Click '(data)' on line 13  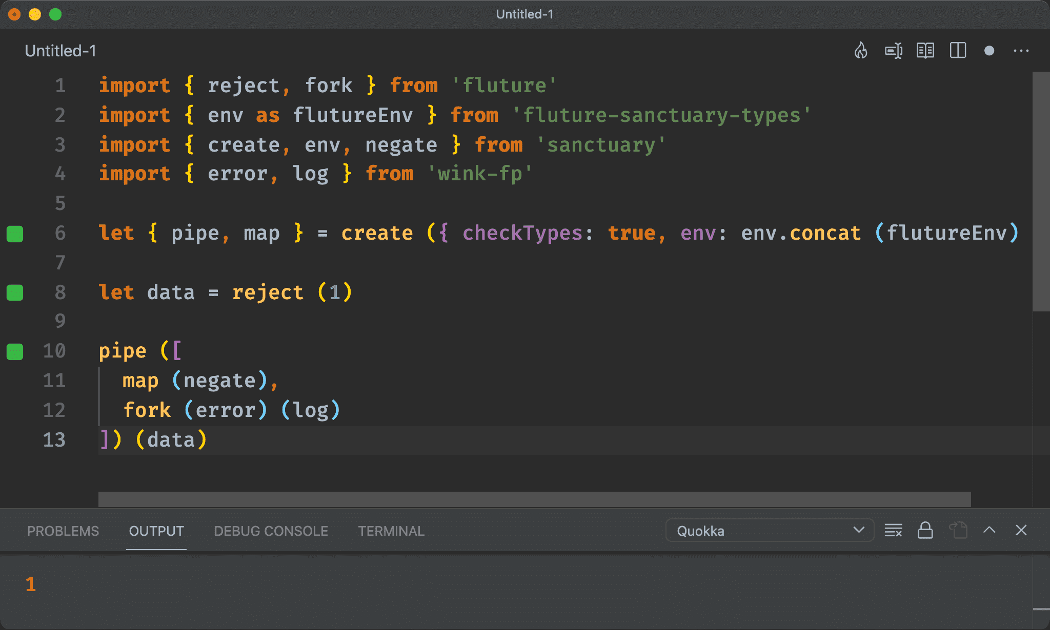[x=171, y=440]
